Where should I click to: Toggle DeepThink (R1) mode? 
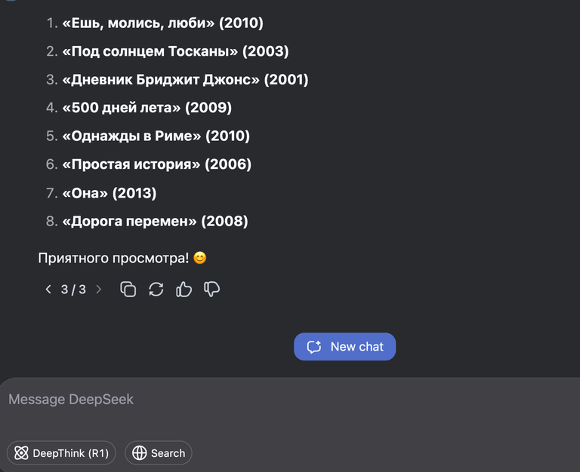coord(61,453)
